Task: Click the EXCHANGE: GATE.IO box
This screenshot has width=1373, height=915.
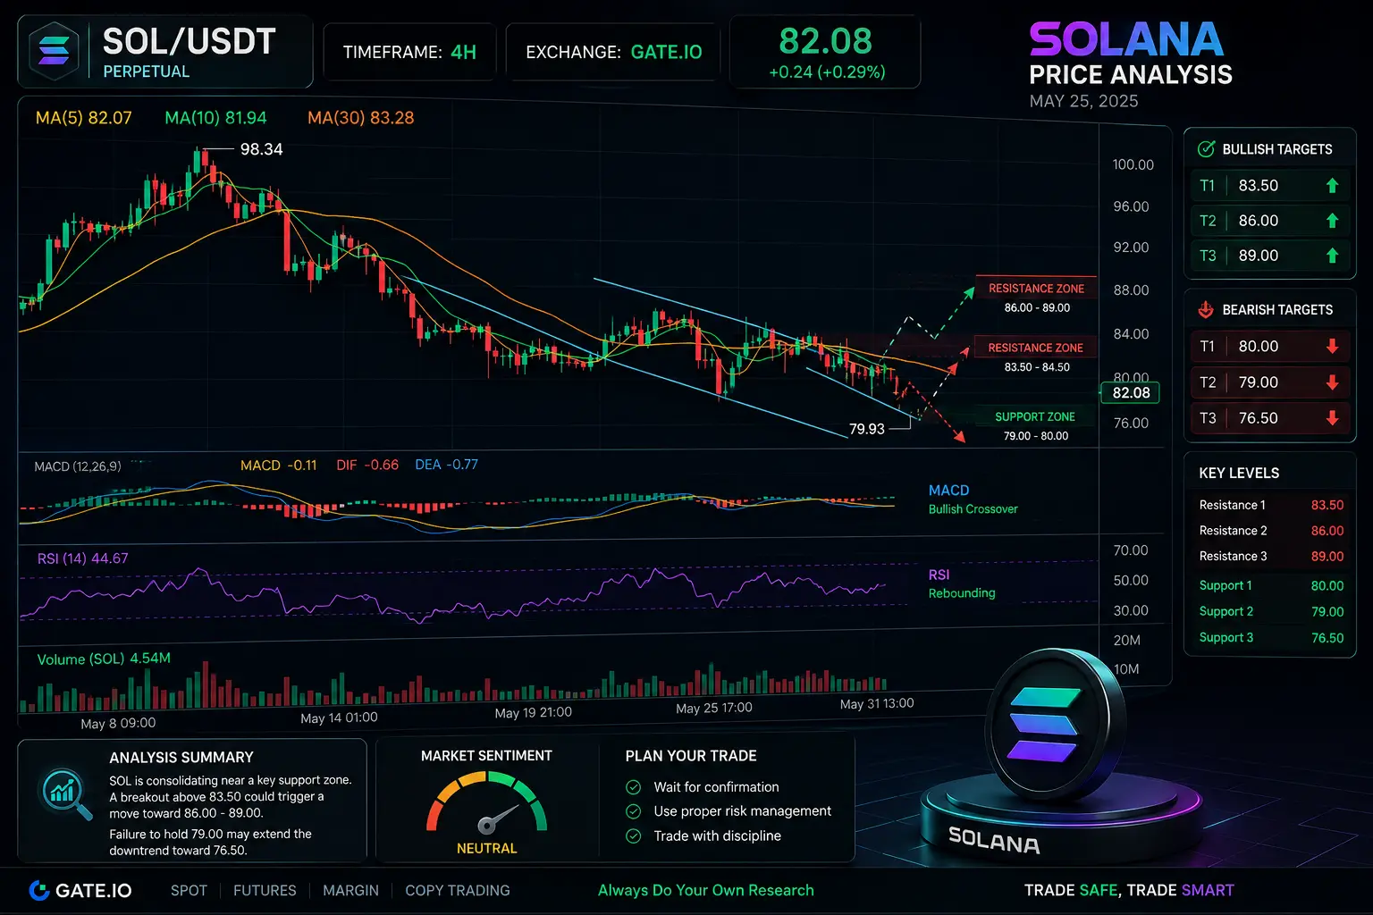Action: point(614,53)
